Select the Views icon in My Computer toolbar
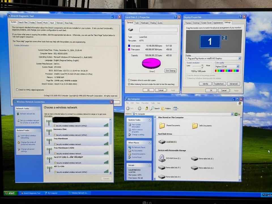The image size is (272, 204). tap(176, 108)
